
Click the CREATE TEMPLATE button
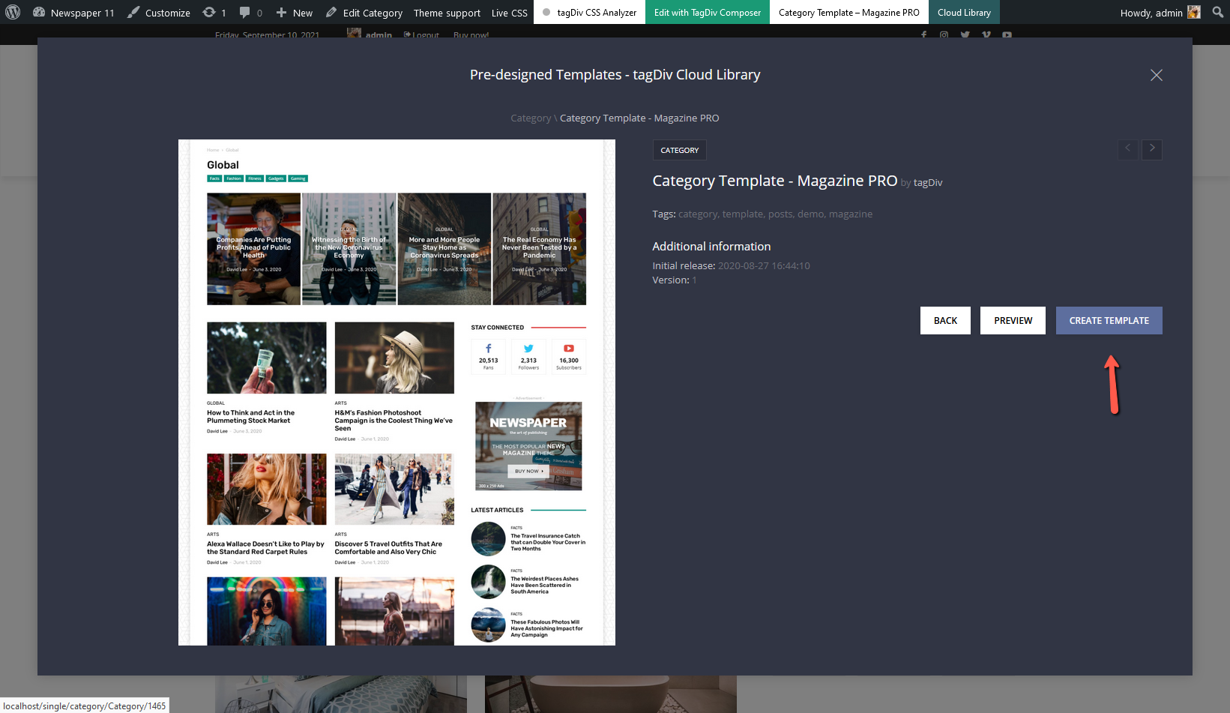[x=1109, y=320]
